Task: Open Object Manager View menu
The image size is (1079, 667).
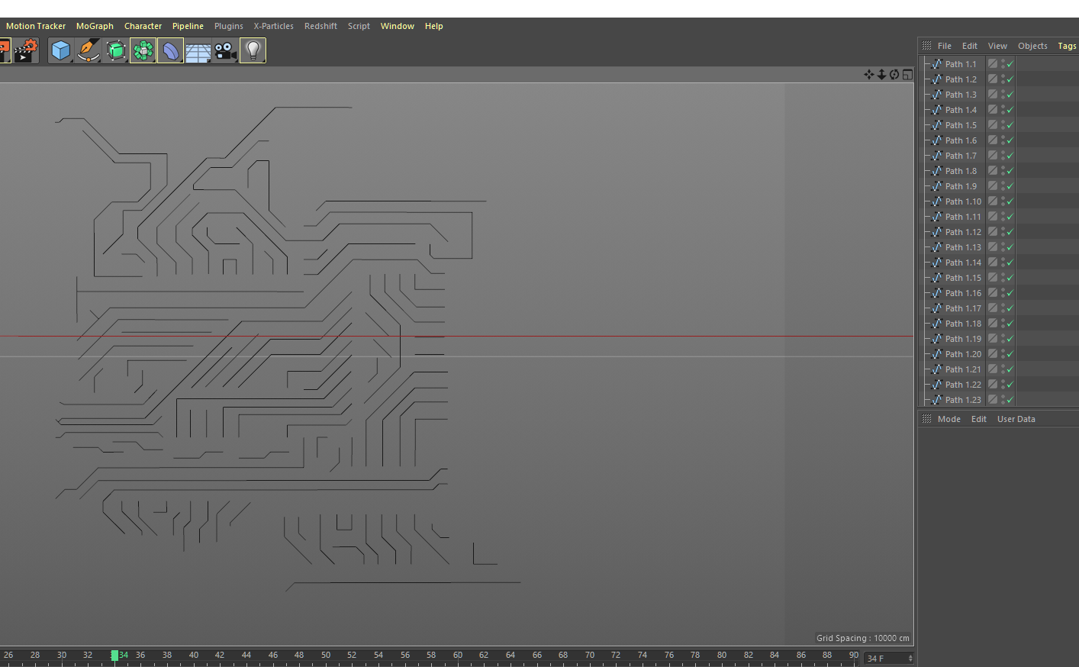Action: [997, 46]
